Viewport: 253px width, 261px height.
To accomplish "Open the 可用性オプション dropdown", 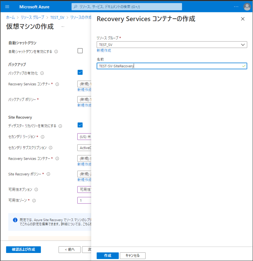I will coord(84,190).
